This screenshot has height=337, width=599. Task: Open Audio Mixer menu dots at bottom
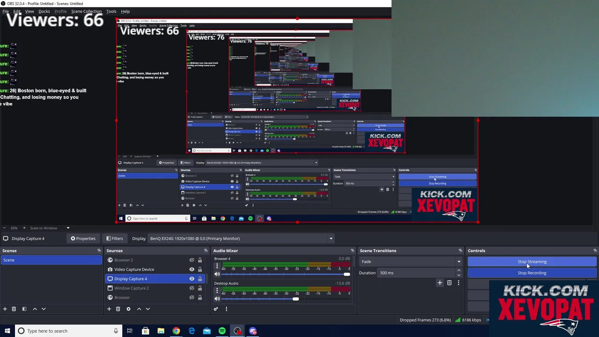226,309
